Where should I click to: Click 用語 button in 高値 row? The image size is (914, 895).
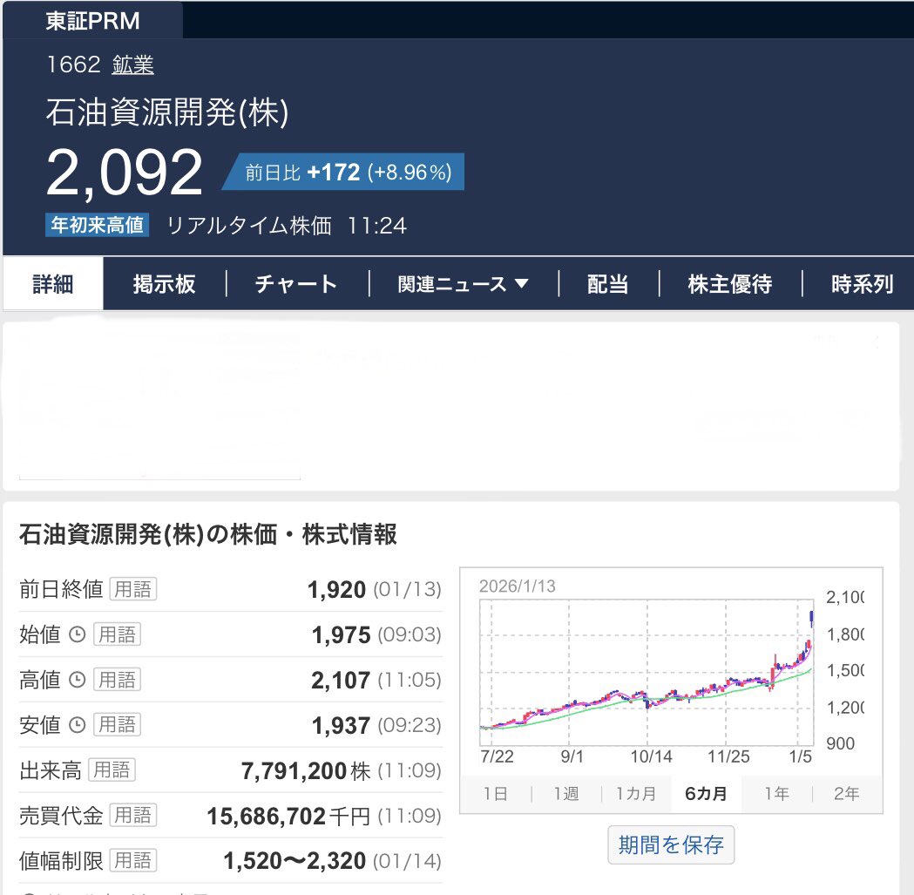tap(117, 680)
